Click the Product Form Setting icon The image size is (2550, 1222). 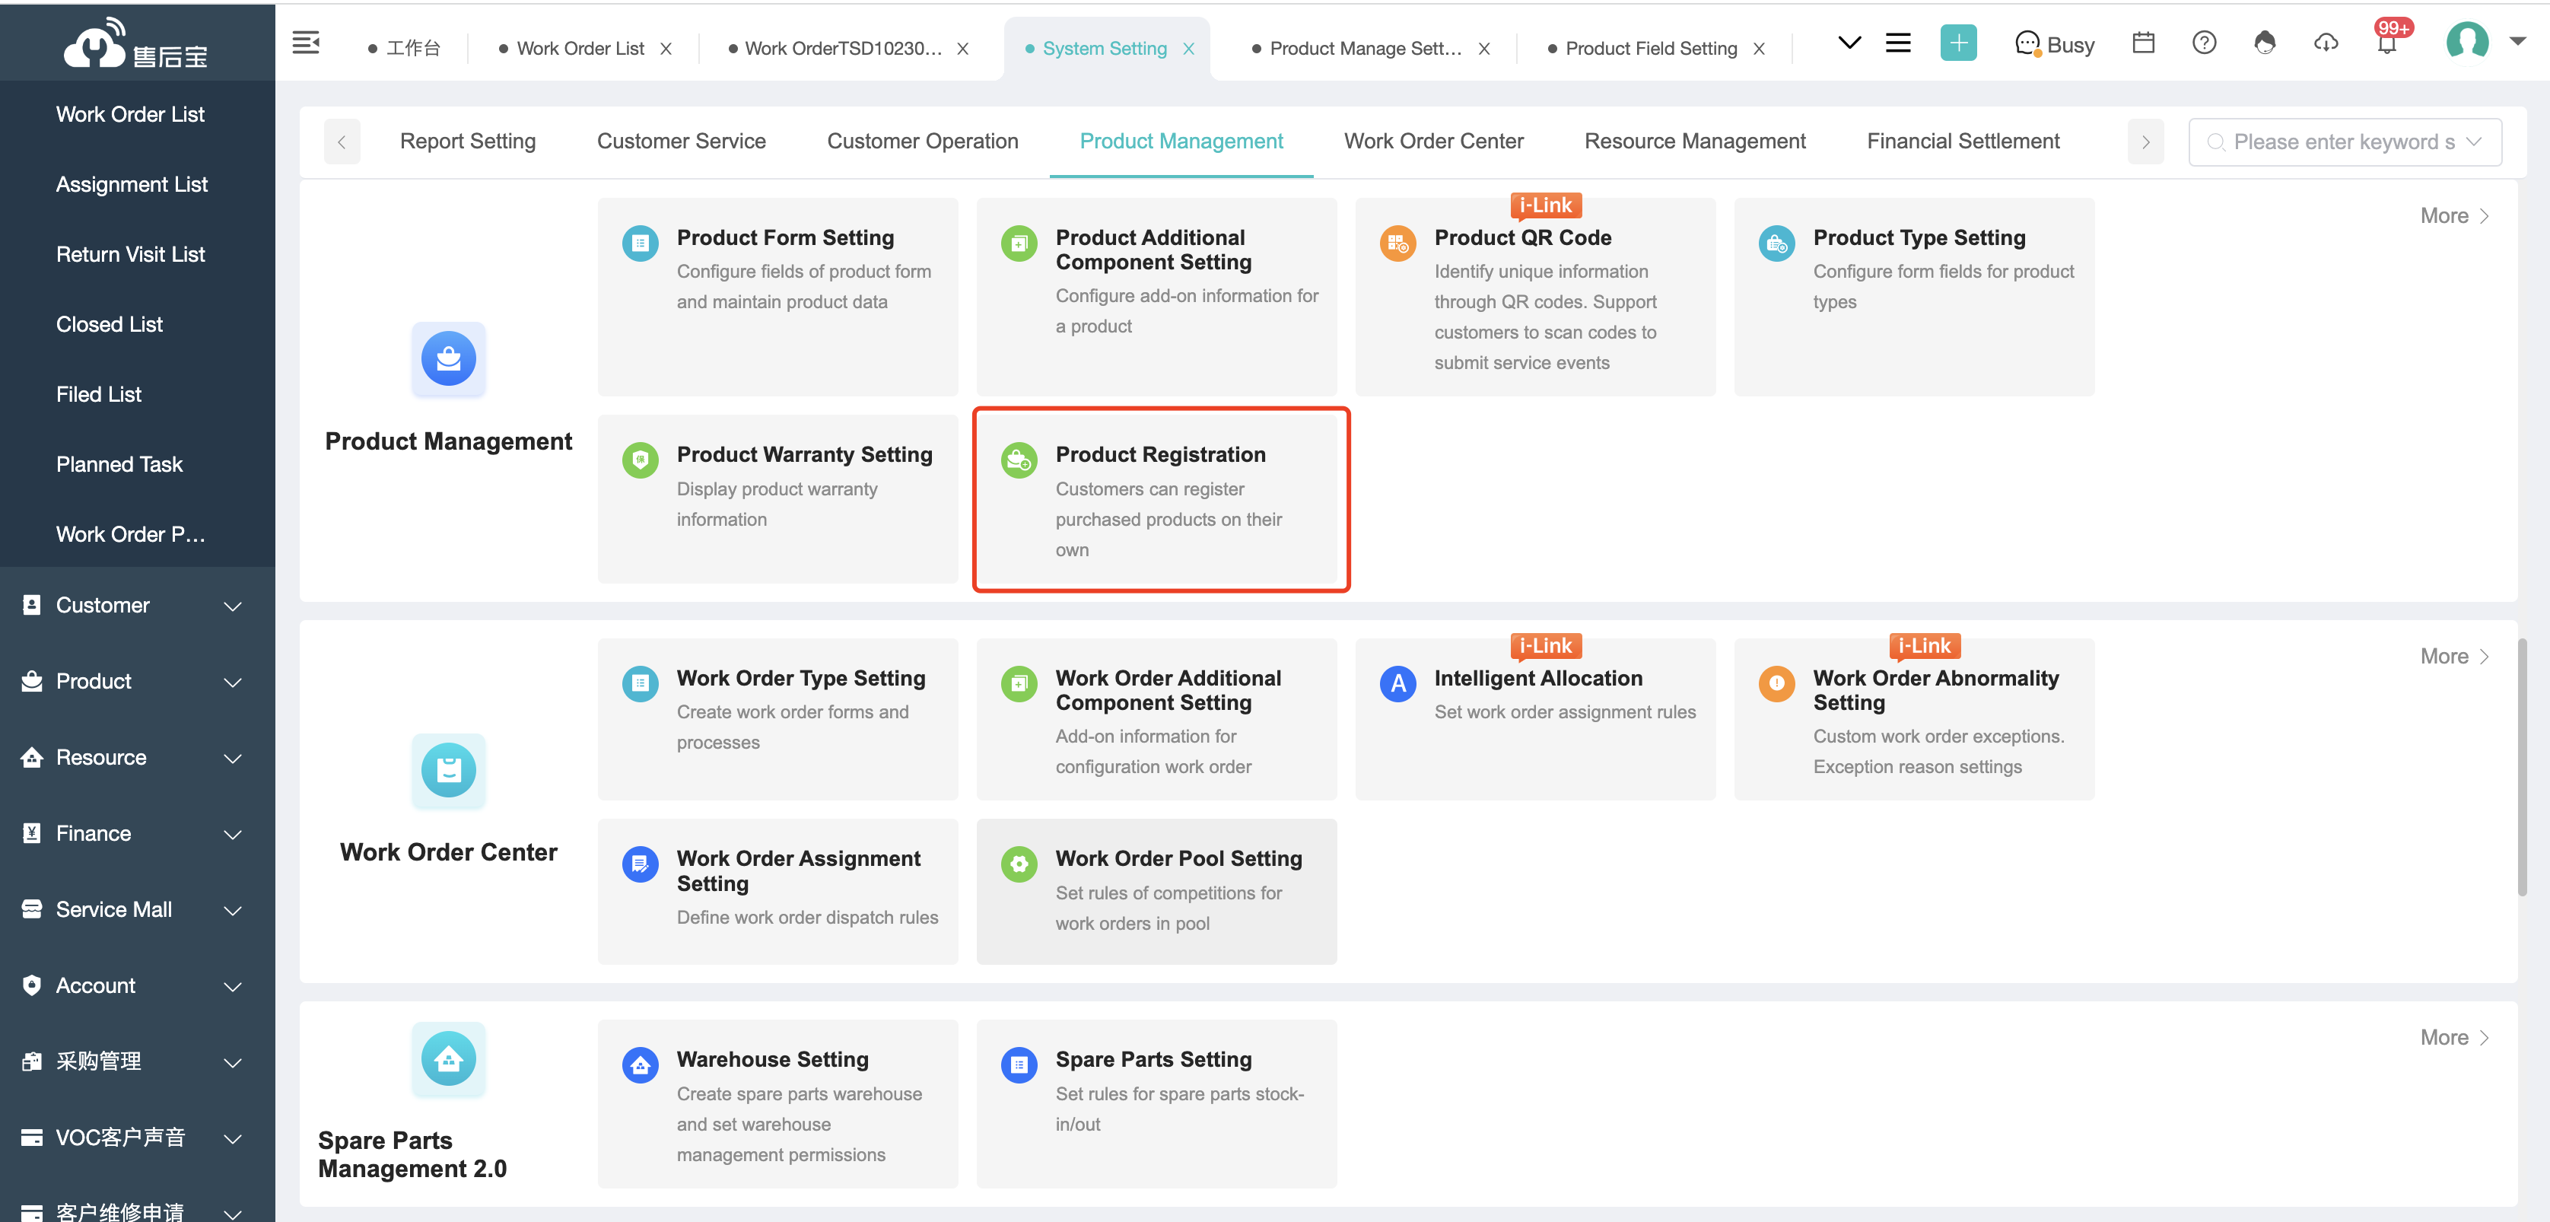point(640,243)
